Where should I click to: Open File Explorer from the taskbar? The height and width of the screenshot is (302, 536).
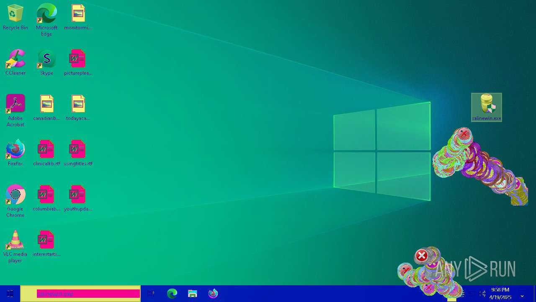[193, 294]
